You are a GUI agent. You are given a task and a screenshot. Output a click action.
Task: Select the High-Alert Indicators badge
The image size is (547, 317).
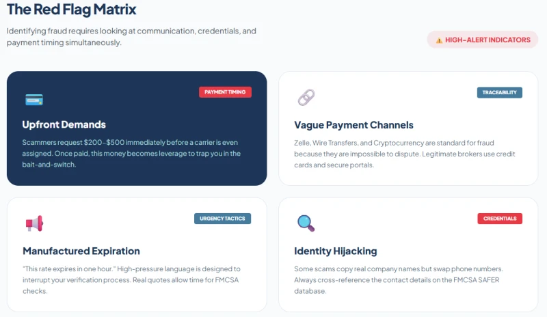point(483,40)
